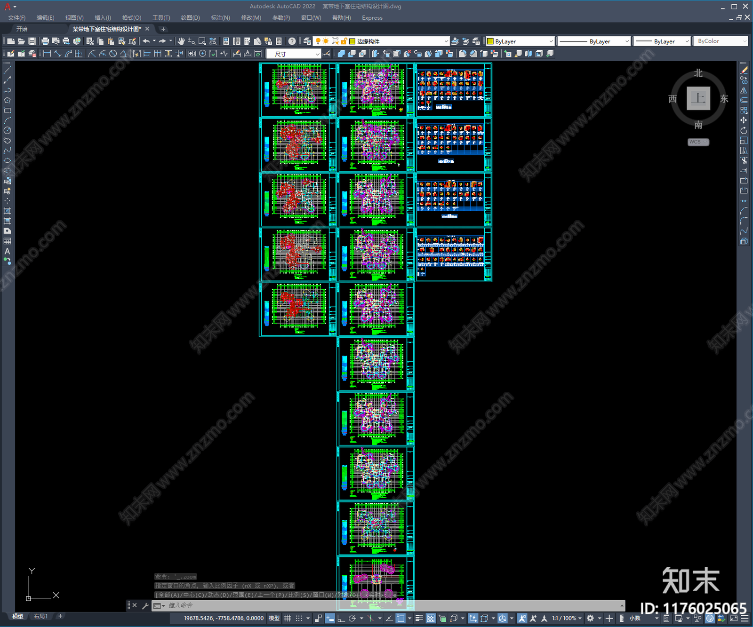
Task: Toggle transparency display in status bar
Action: [x=431, y=618]
